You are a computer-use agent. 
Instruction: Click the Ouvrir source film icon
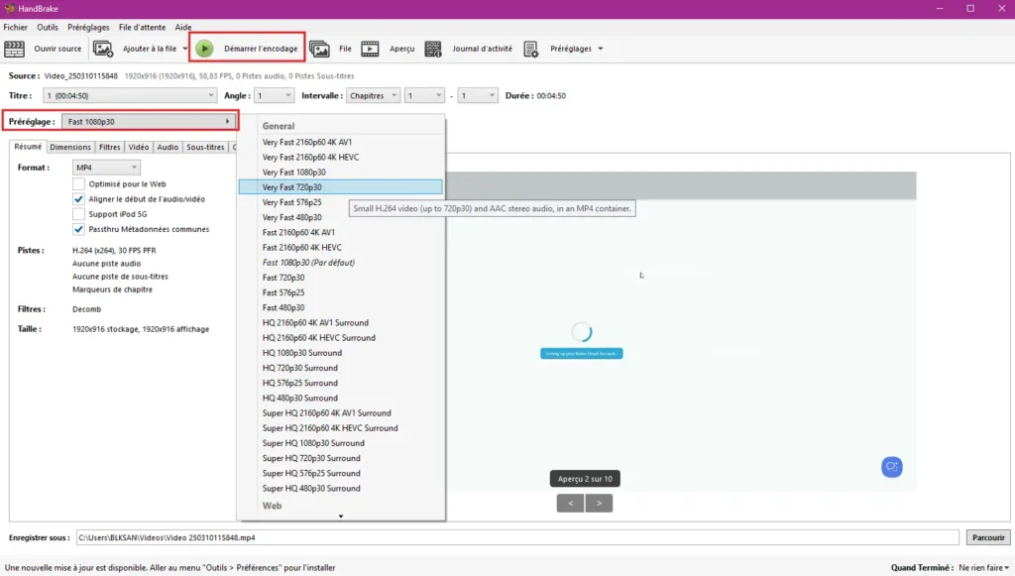coord(14,49)
